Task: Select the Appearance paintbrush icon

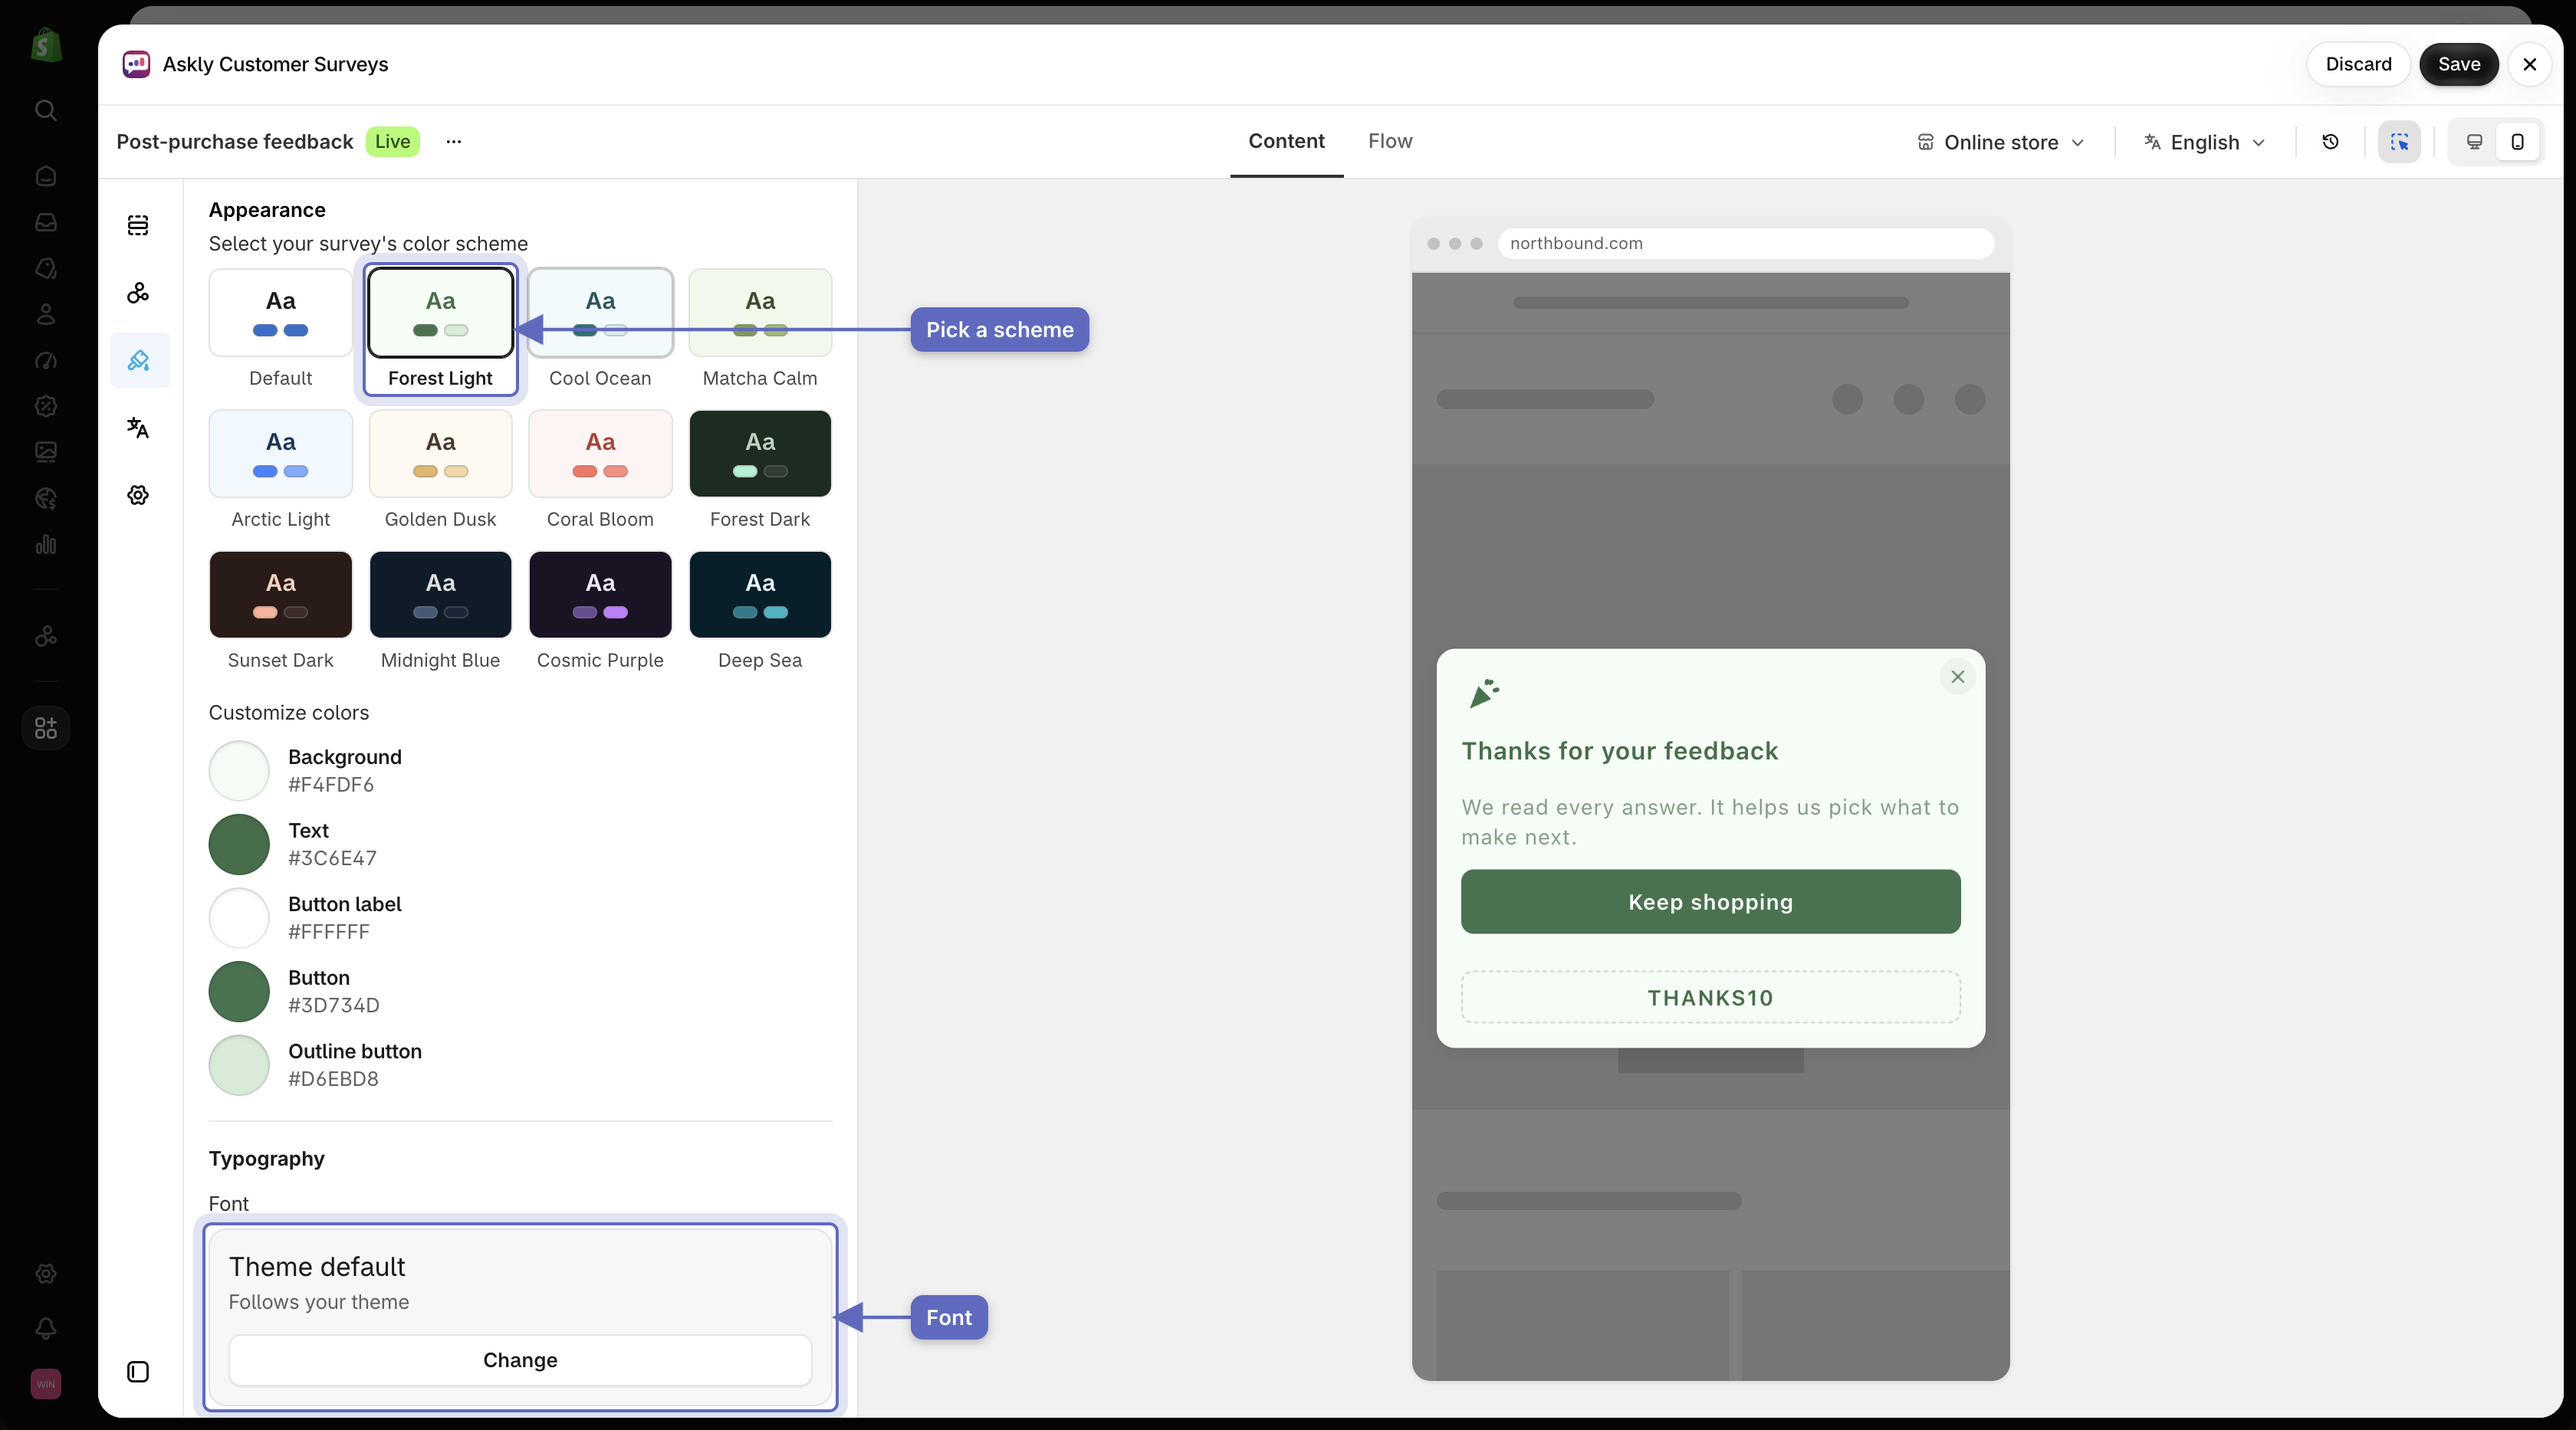Action: (x=139, y=359)
